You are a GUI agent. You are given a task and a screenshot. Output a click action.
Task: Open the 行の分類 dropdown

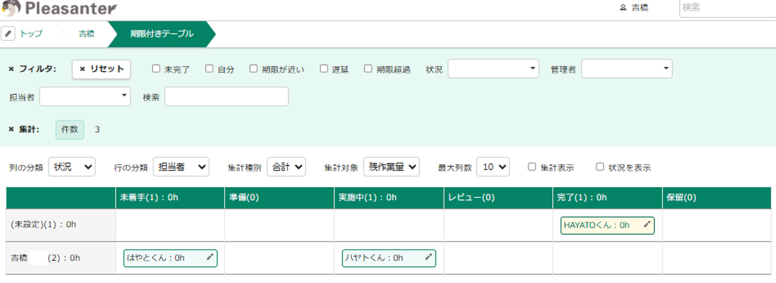coord(181,167)
